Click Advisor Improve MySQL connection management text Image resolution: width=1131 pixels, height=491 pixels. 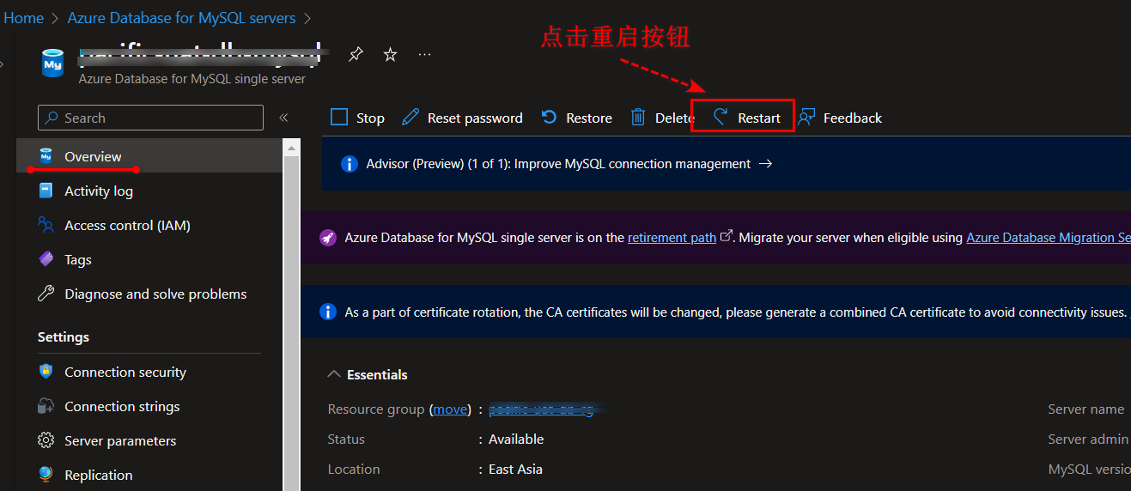558,163
